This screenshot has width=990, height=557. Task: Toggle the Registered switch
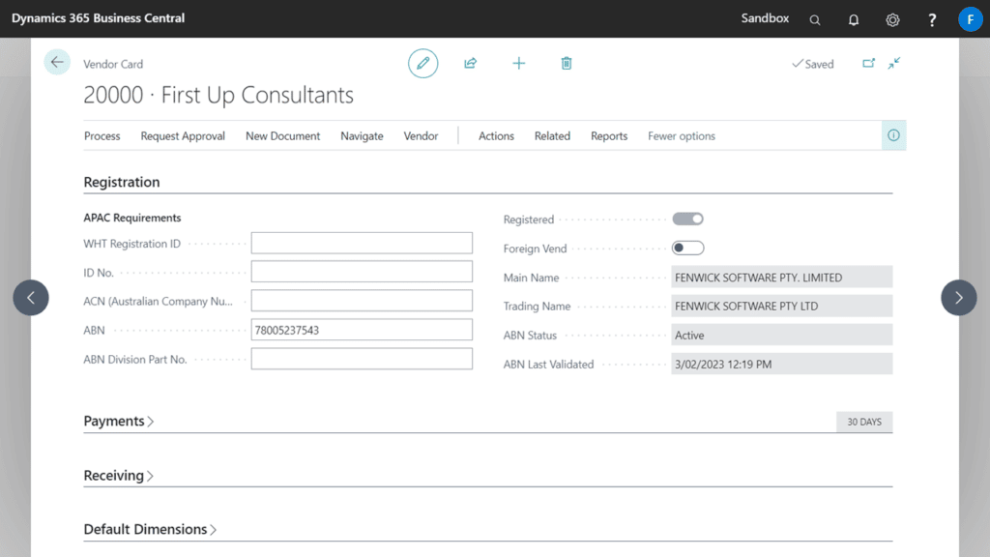click(x=687, y=219)
